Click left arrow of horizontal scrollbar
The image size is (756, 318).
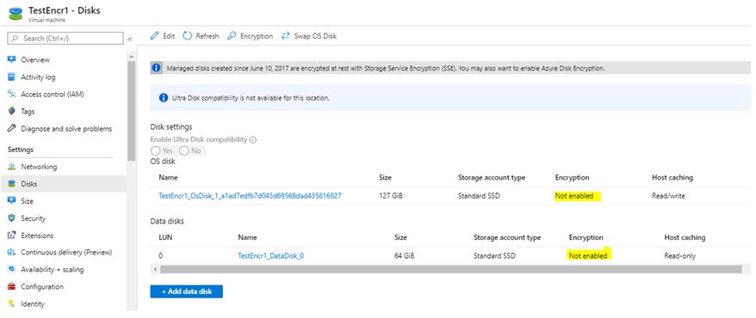pyautogui.click(x=155, y=269)
